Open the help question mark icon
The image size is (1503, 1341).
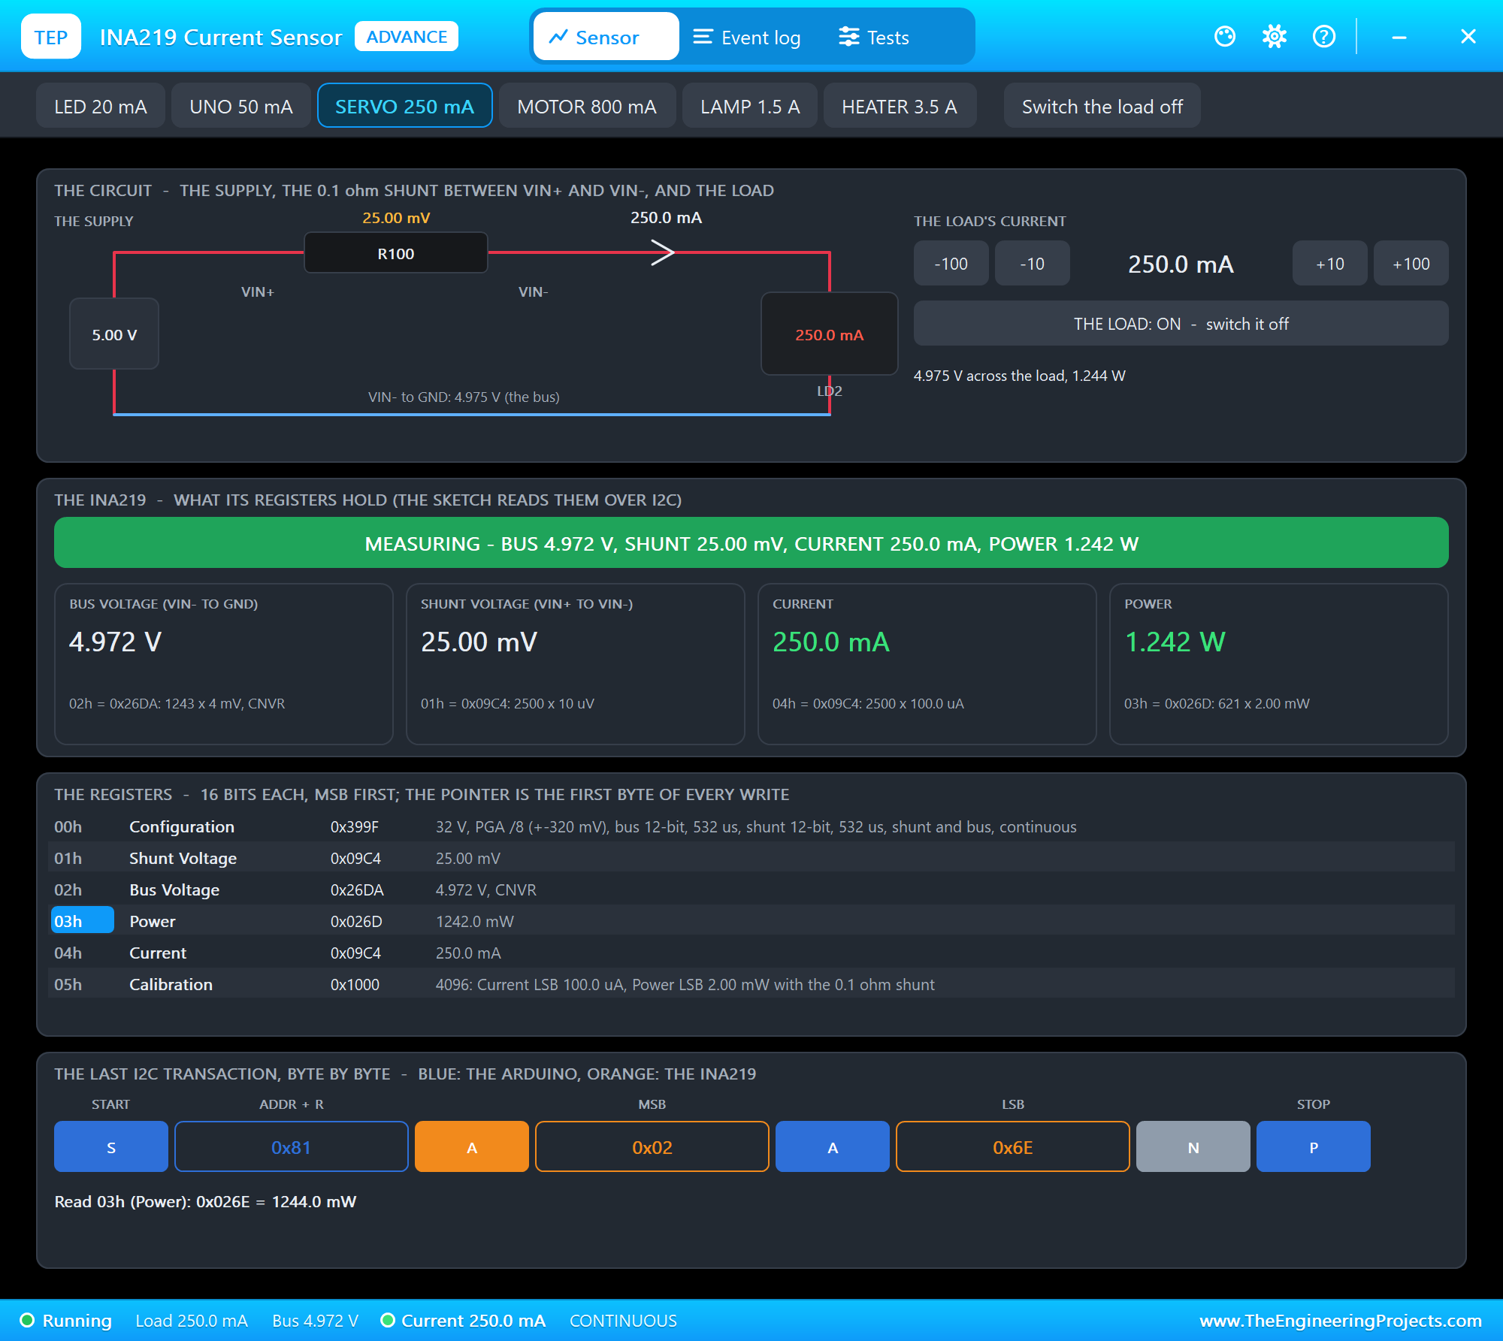[x=1324, y=37]
